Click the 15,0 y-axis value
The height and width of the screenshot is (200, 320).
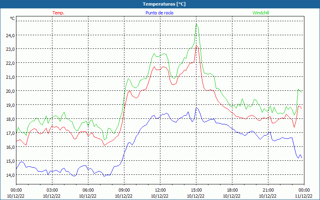[x=10, y=161]
